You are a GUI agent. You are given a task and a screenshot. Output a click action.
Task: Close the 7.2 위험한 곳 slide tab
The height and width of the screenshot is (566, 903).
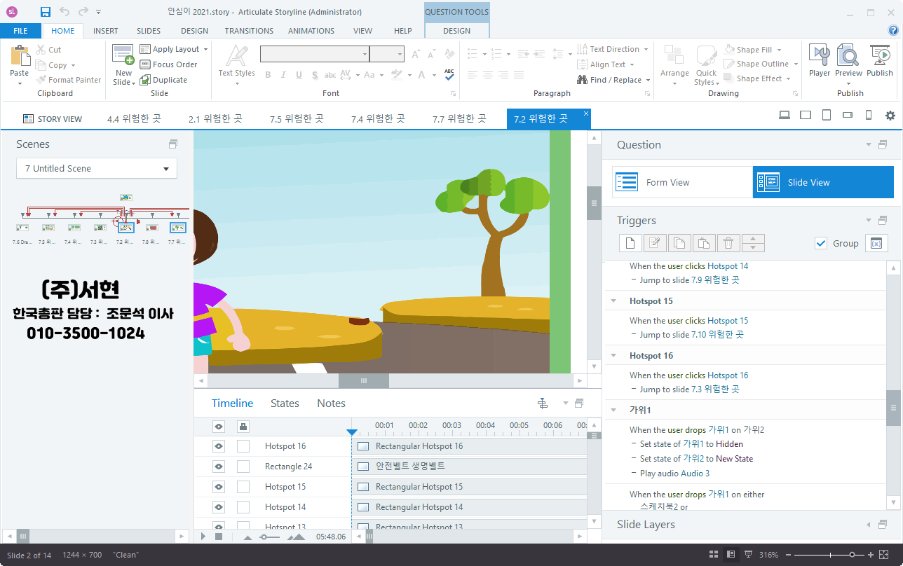586,113
